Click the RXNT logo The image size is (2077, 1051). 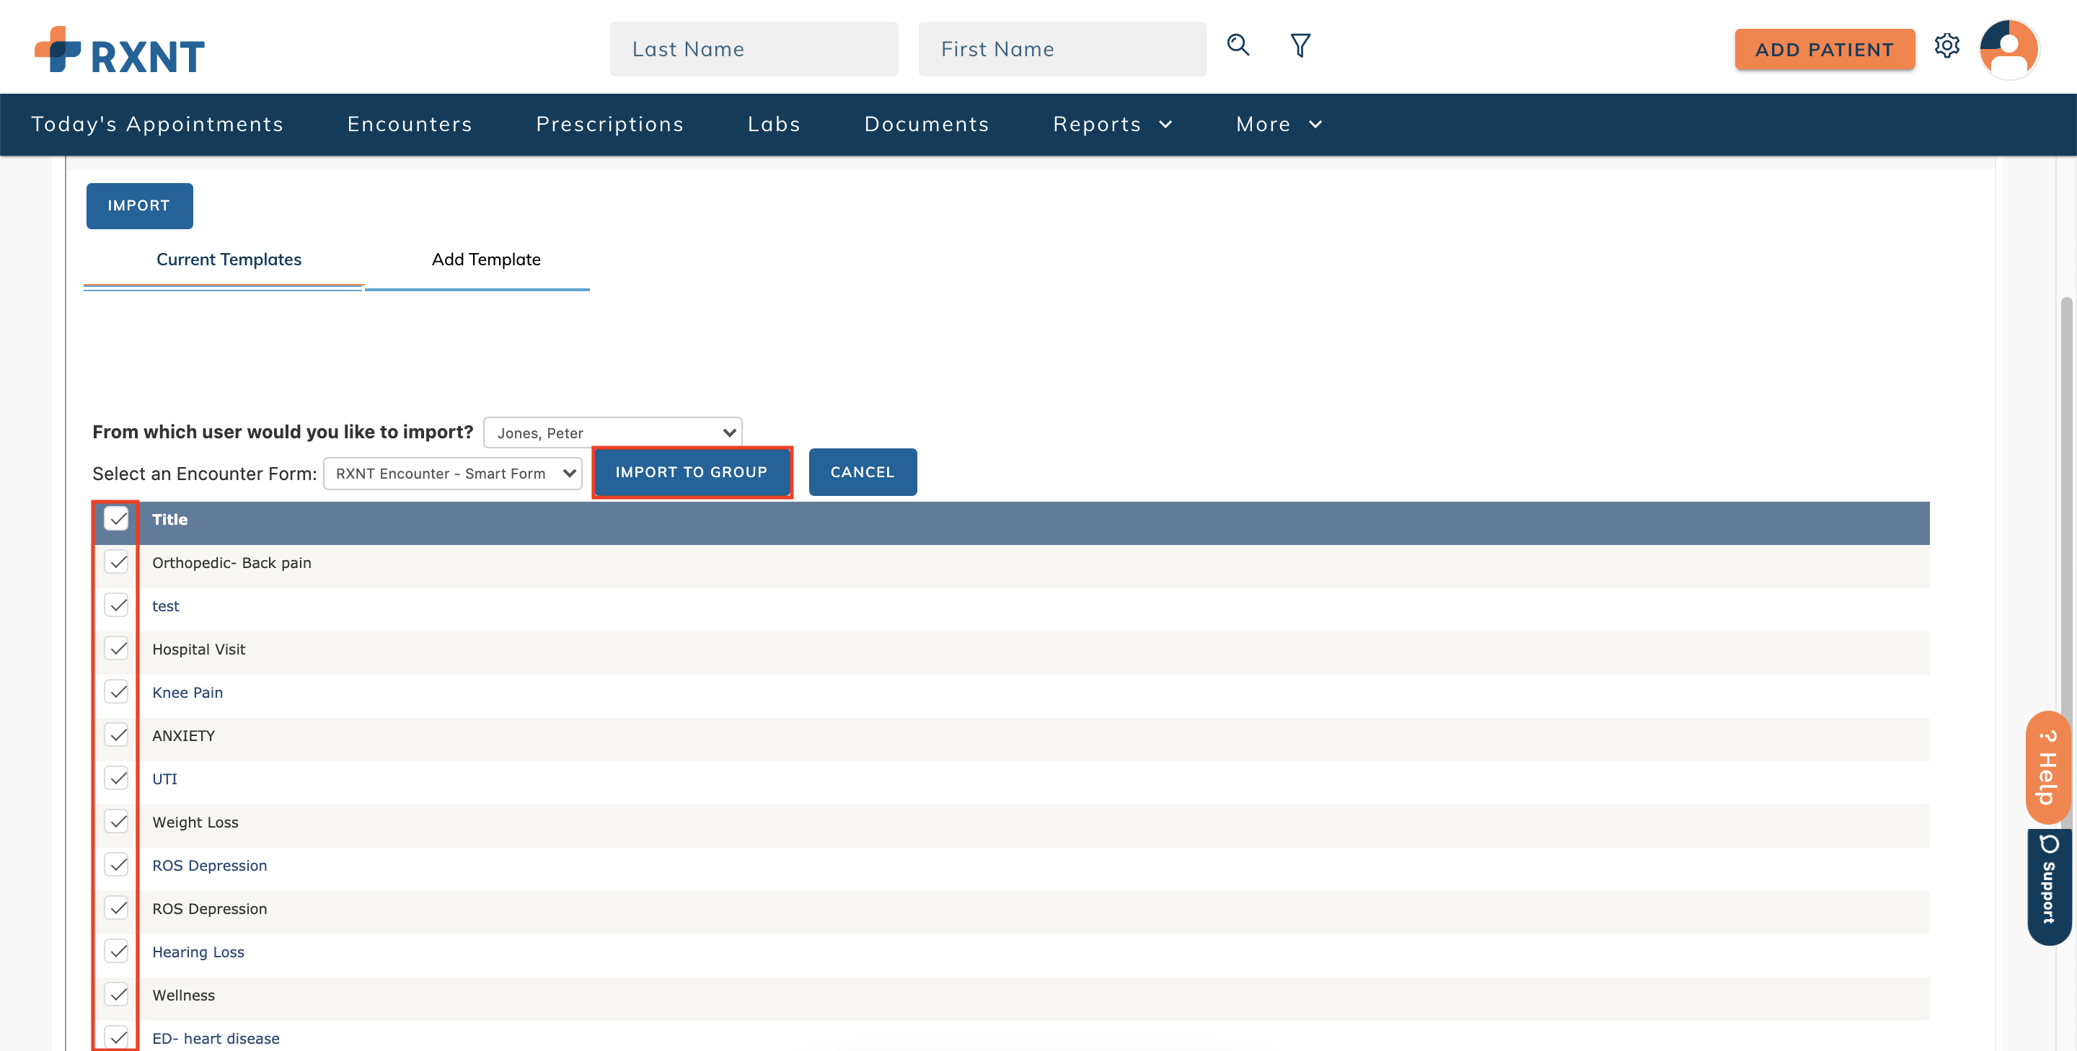click(x=119, y=50)
